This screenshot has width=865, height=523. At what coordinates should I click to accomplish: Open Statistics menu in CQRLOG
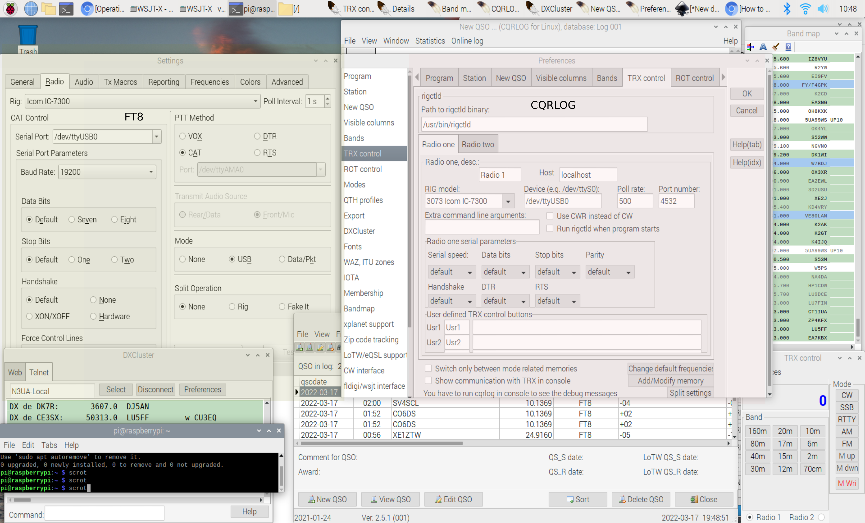tap(430, 41)
